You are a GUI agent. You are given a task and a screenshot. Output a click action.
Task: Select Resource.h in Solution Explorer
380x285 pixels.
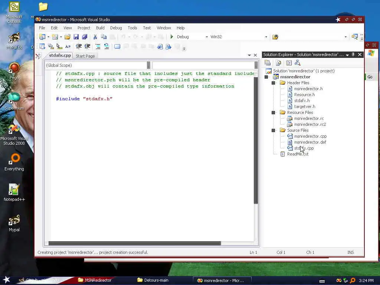[x=304, y=95]
